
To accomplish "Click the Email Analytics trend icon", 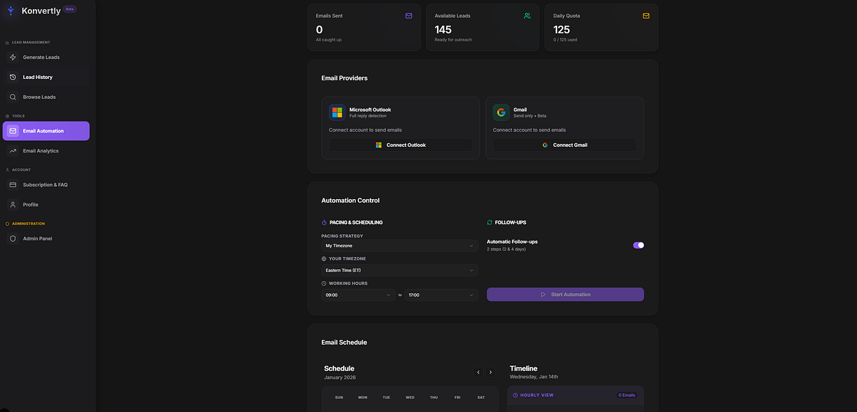I will [x=13, y=150].
